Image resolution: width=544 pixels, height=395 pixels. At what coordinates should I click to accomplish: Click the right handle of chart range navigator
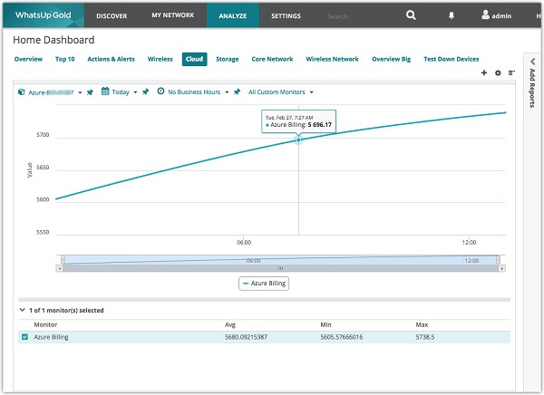pos(498,260)
